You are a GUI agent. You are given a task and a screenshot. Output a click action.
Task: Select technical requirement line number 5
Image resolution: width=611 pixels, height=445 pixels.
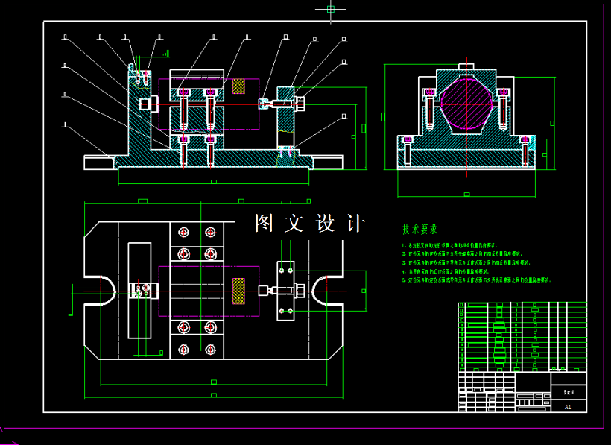(x=477, y=280)
